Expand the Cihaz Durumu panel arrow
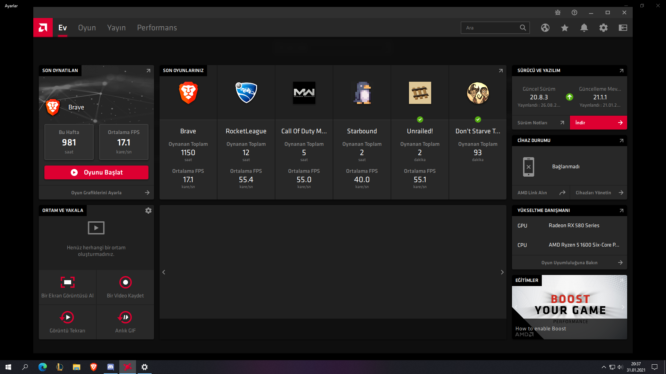 tap(621, 141)
